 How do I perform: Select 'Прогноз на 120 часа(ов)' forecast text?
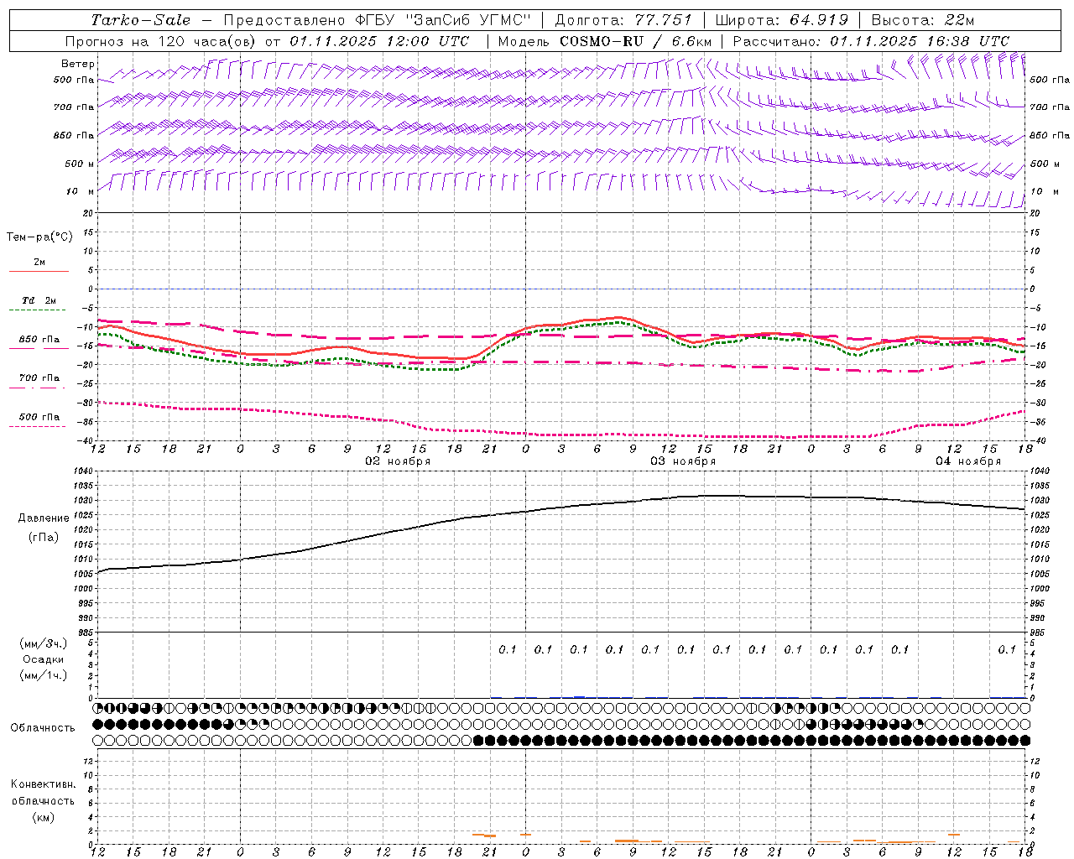pyautogui.click(x=162, y=41)
